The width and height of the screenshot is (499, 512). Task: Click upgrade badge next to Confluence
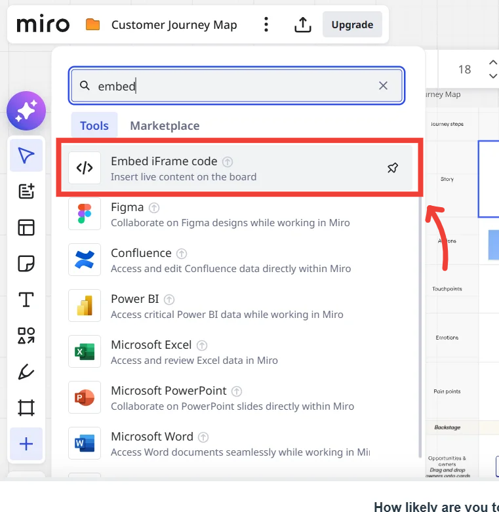[182, 254]
